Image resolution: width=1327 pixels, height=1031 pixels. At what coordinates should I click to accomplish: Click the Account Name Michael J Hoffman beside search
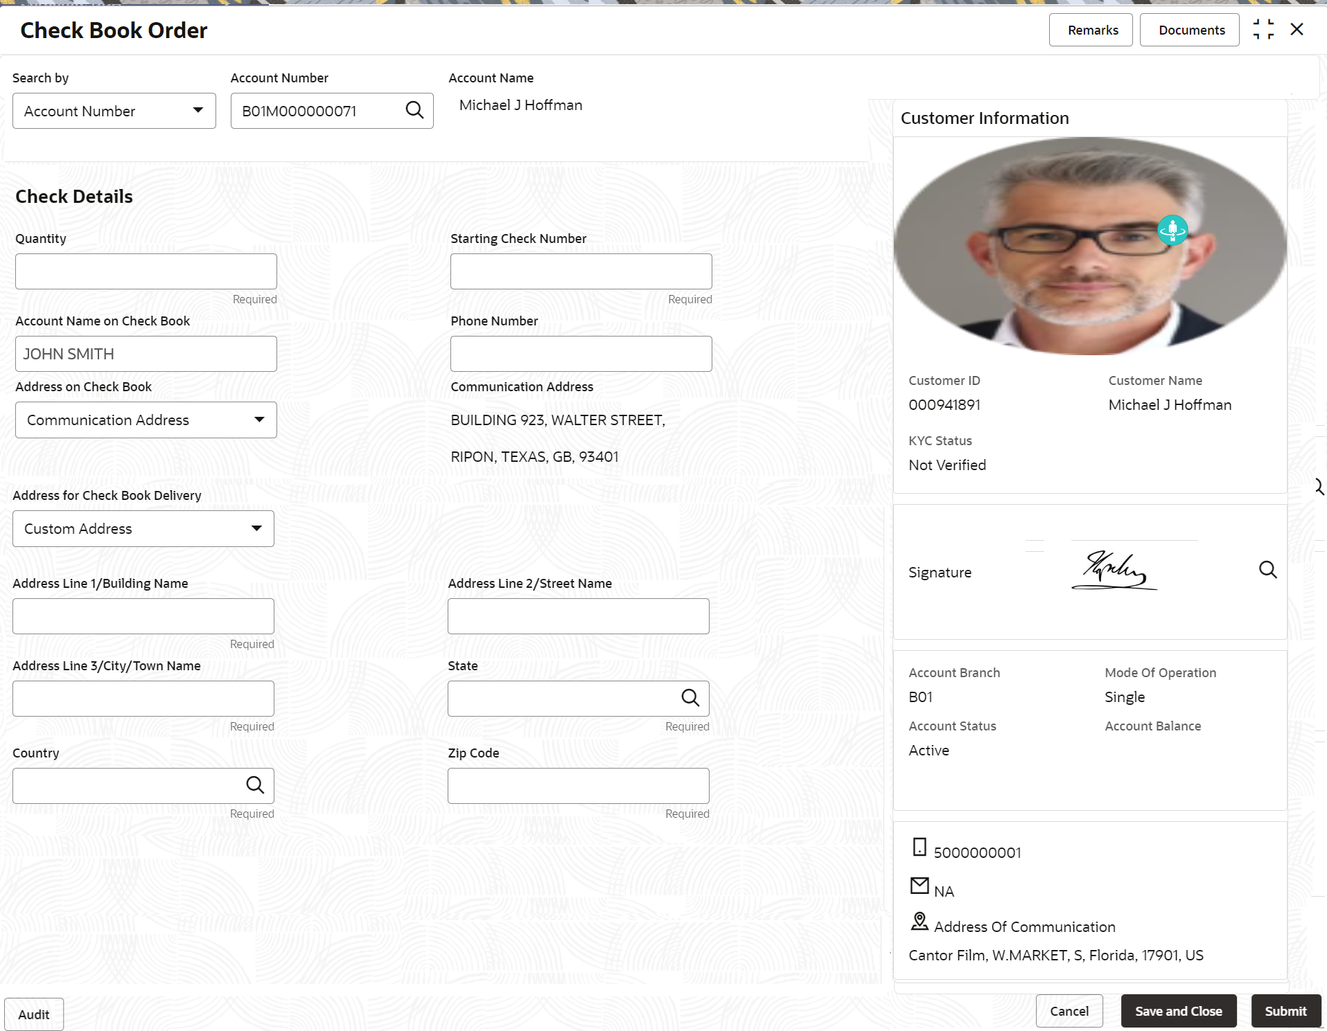coord(520,105)
